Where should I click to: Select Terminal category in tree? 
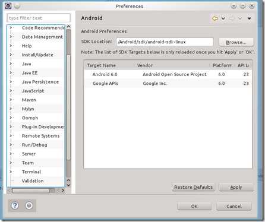pyautogui.click(x=31, y=172)
